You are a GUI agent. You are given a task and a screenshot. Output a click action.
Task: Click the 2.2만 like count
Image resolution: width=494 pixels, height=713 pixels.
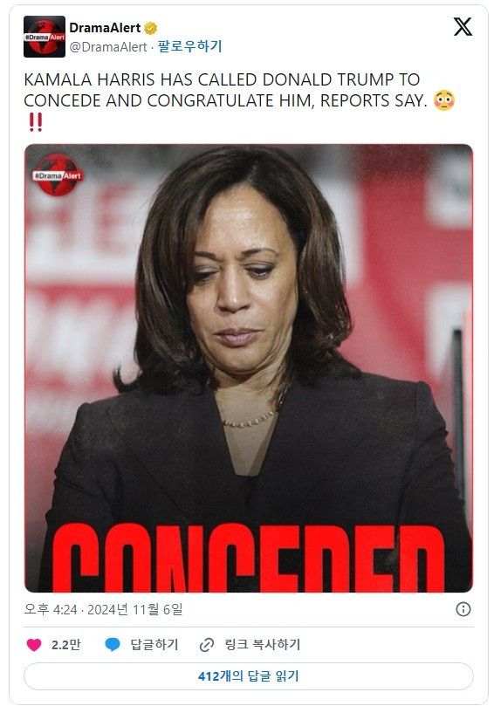point(66,645)
